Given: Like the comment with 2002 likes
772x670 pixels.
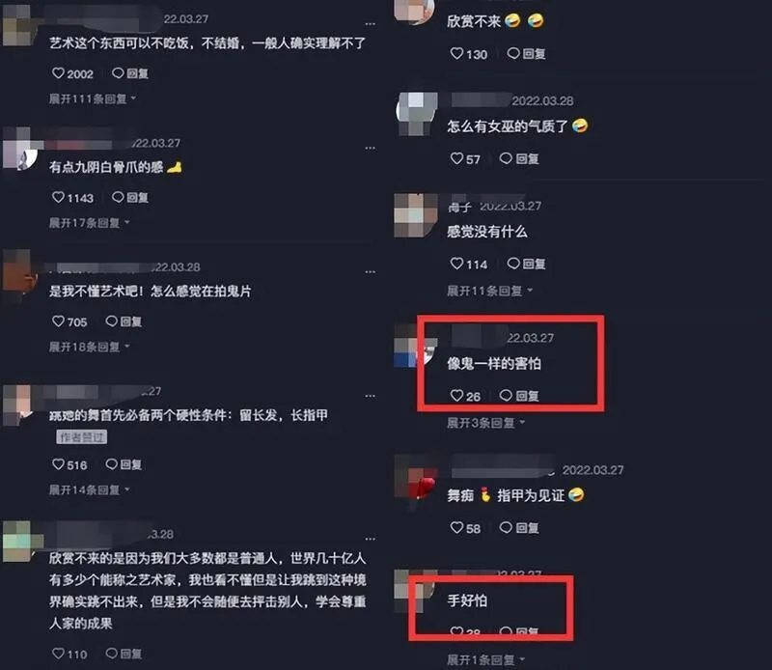Looking at the screenshot, I should (58, 73).
